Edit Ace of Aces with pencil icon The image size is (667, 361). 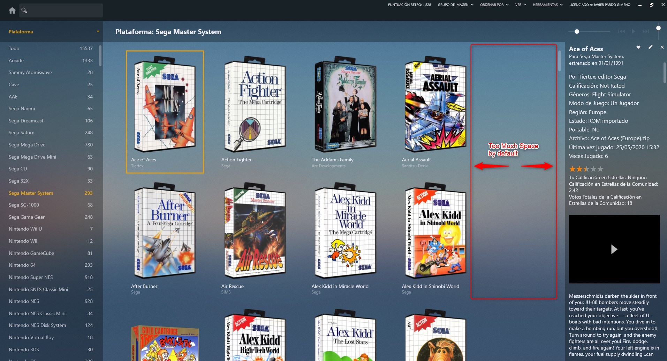pyautogui.click(x=650, y=47)
